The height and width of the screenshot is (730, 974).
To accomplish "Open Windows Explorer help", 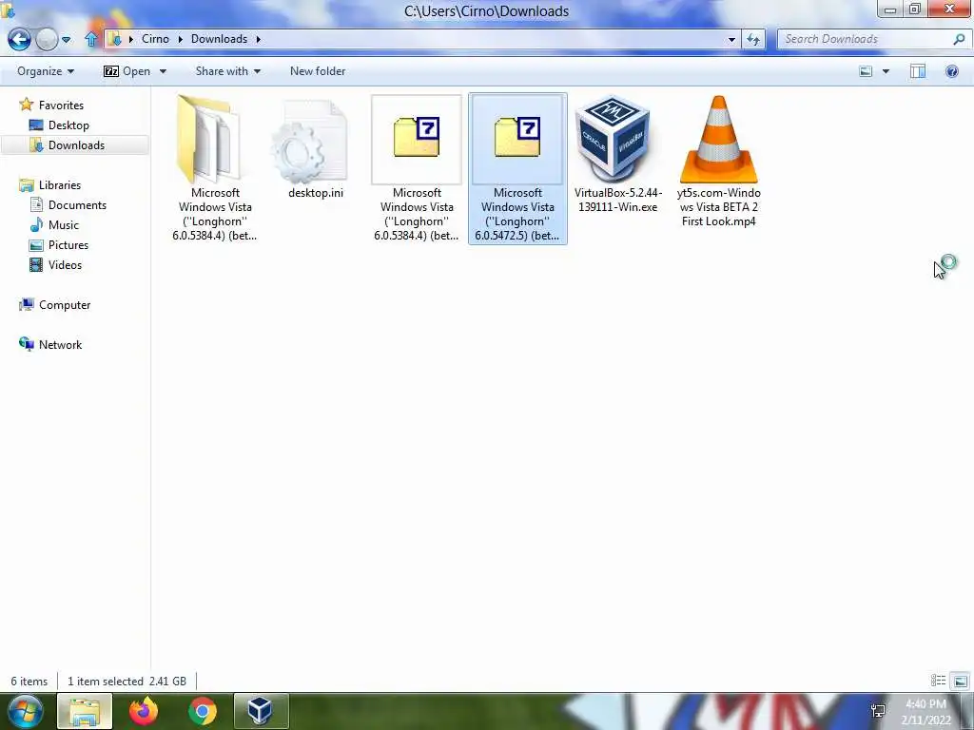I will point(951,71).
